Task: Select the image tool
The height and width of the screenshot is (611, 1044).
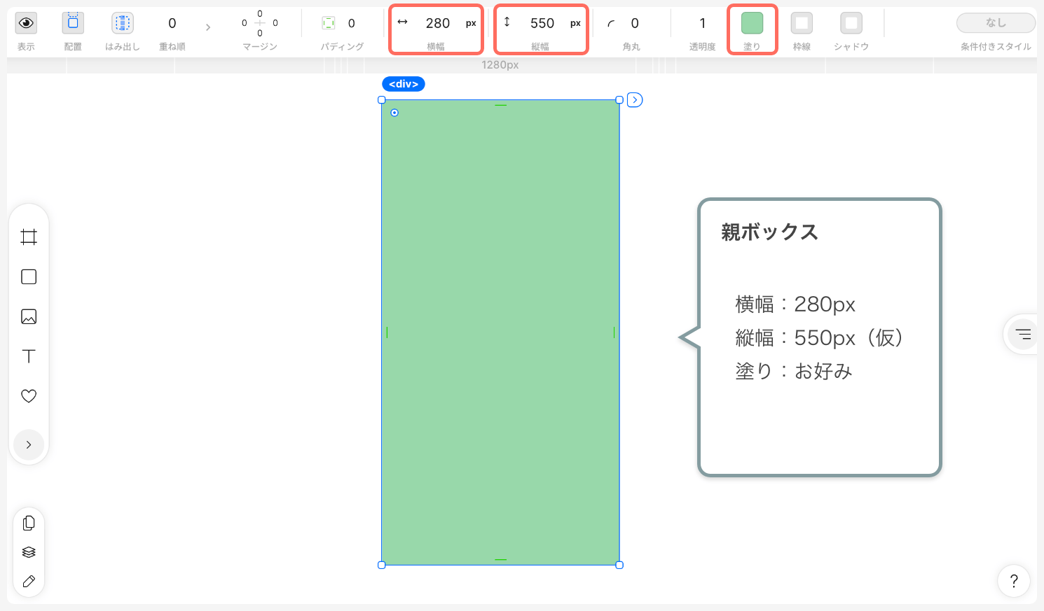Action: coord(29,316)
